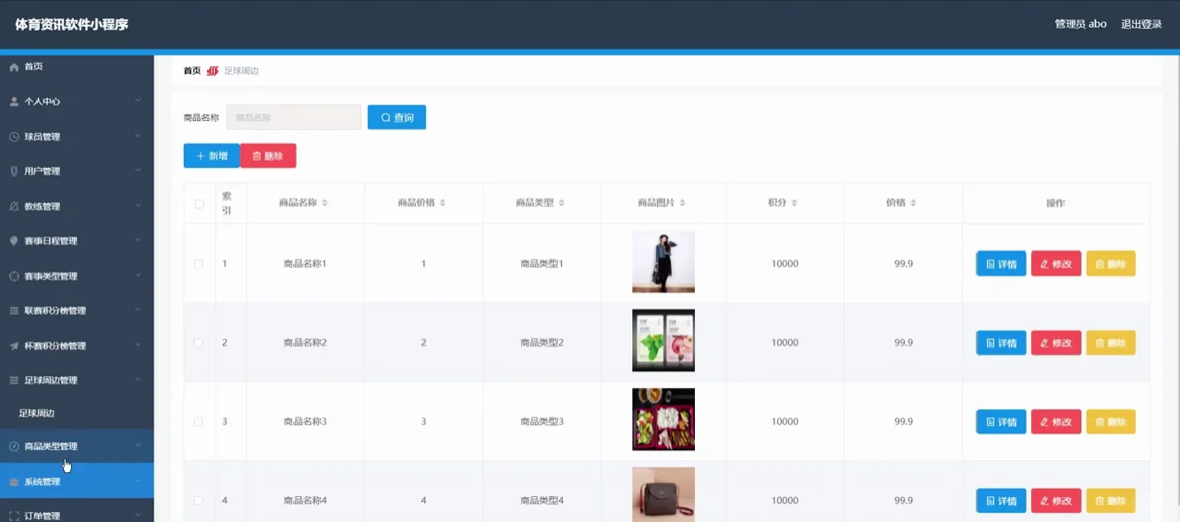
Task: Expand 商品类型管理 with its chevron arrow
Action: pyautogui.click(x=138, y=445)
